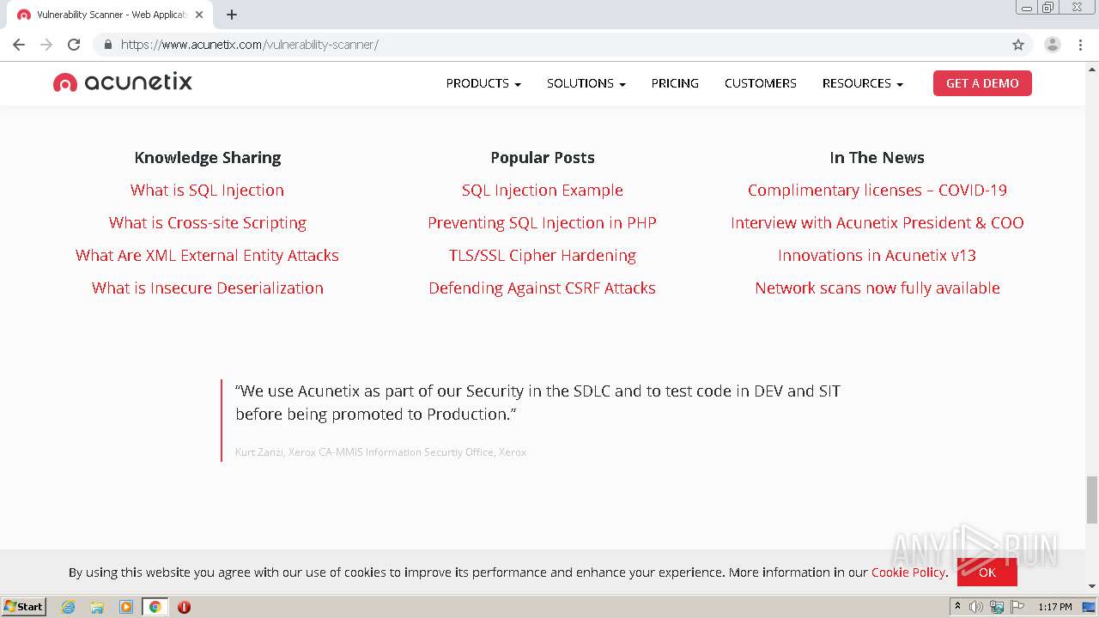Click the browser forward arrow

coord(46,45)
